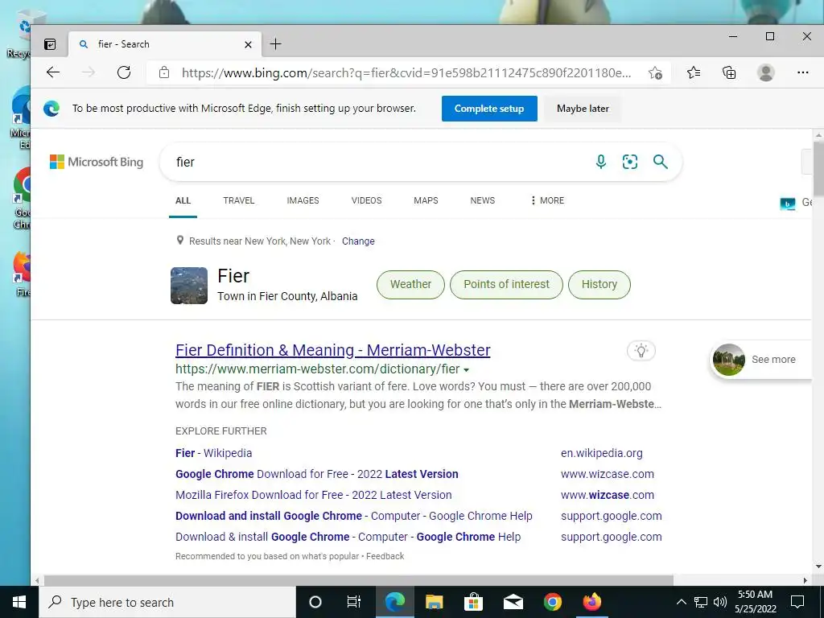This screenshot has height=618, width=824.
Task: Open the clock showing 5:50 AM
Action: tap(755, 602)
